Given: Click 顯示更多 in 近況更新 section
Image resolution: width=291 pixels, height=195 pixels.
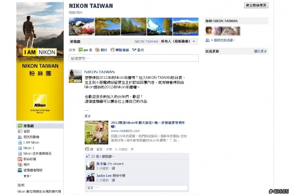Looking at the screenshot, I should pyautogui.click(x=261, y=51).
